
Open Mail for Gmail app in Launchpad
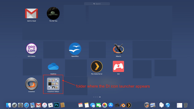coord(32,13)
